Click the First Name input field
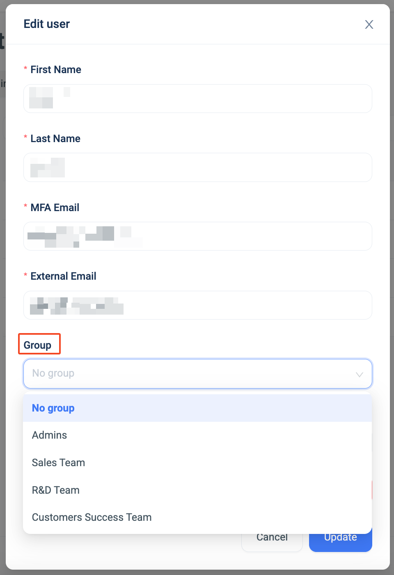This screenshot has width=394, height=575. pyautogui.click(x=198, y=99)
